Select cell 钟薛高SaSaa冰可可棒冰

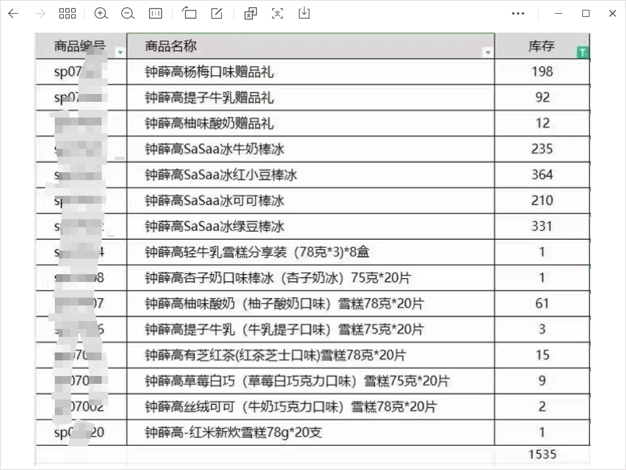point(215,200)
